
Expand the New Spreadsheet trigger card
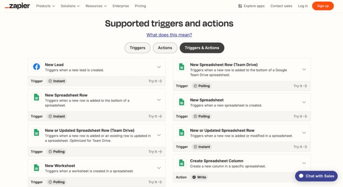click(x=304, y=102)
